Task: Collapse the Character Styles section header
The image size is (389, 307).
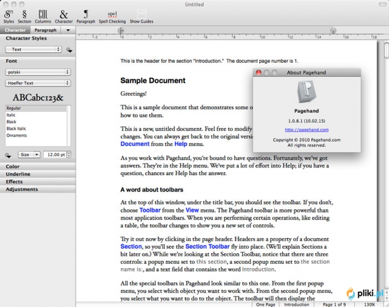Action: pos(38,38)
